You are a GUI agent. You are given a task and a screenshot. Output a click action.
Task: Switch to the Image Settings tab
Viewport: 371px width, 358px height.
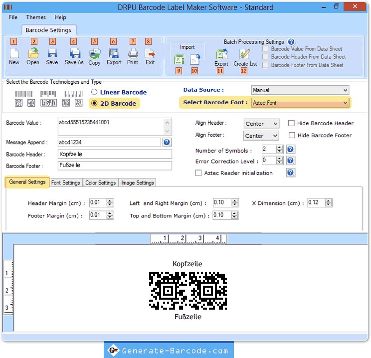(138, 182)
